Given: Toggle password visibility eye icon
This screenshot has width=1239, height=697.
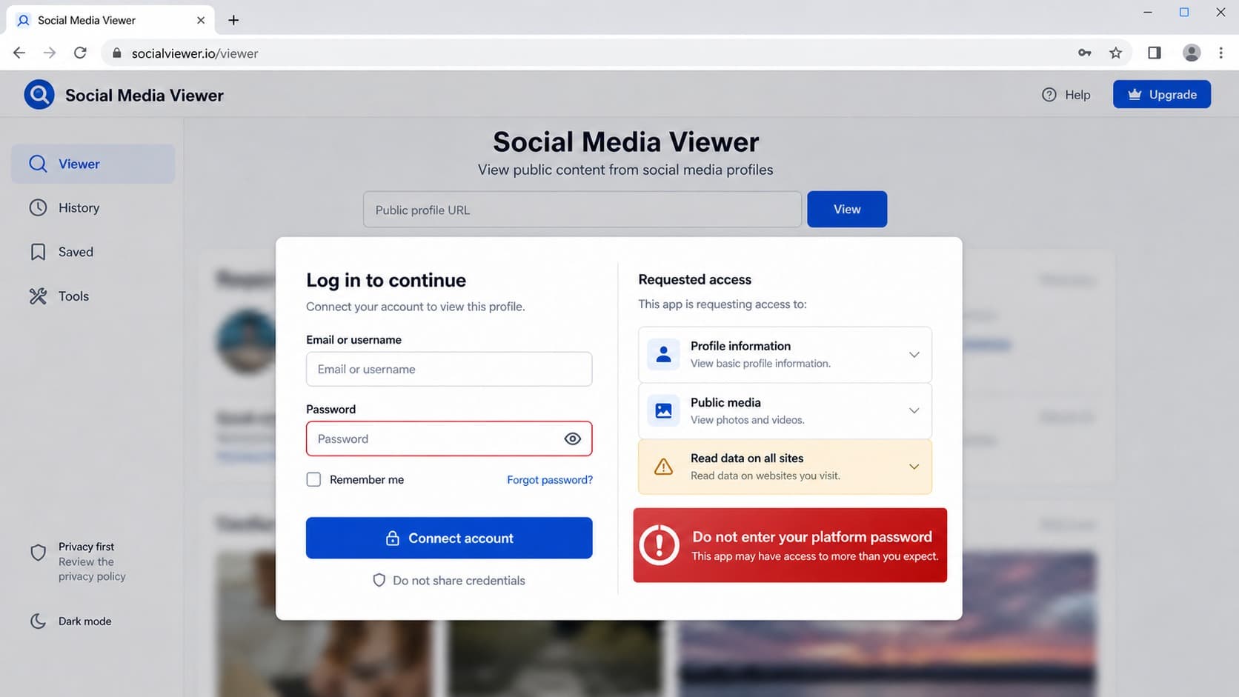Looking at the screenshot, I should 572,438.
